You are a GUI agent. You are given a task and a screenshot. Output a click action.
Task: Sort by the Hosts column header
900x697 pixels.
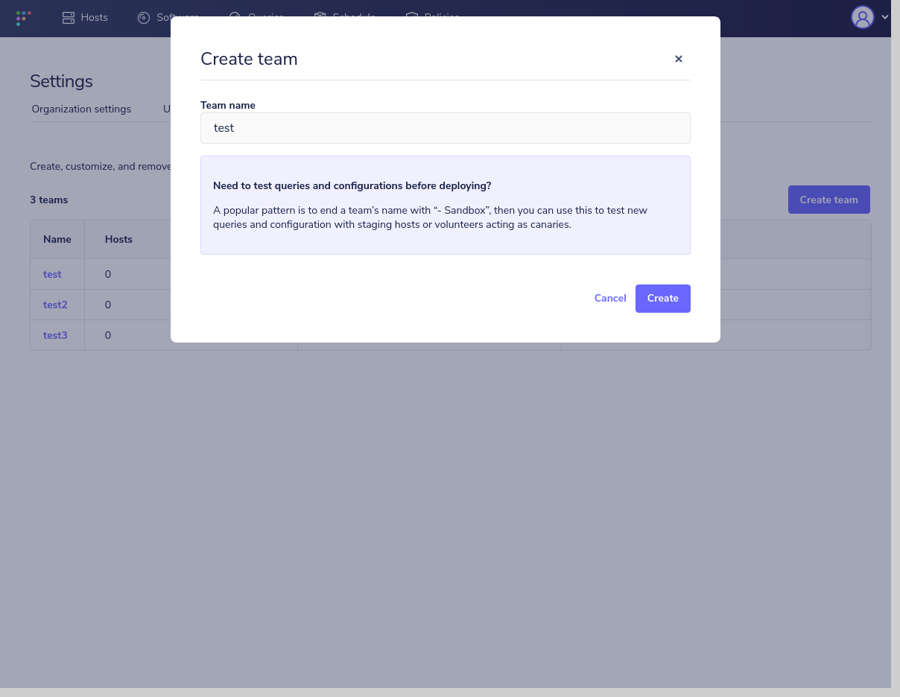tap(118, 240)
